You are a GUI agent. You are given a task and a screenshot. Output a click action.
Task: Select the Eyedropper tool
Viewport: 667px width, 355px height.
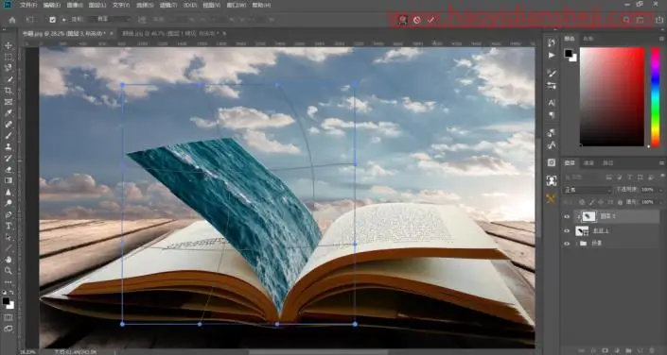point(9,113)
